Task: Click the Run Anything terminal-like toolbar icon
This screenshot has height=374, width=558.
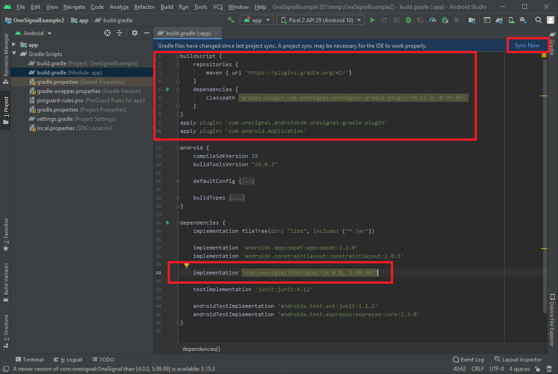Action: coord(487,20)
